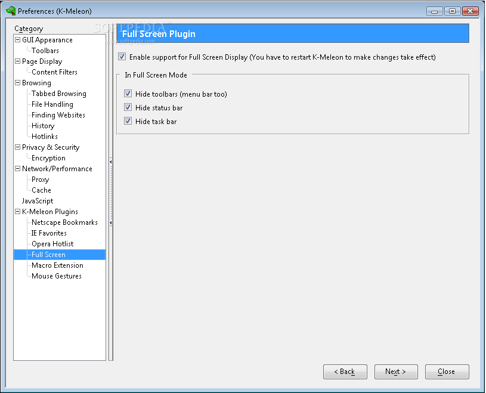Open Network/Performance page
This screenshot has width=486, height=393.
57,169
